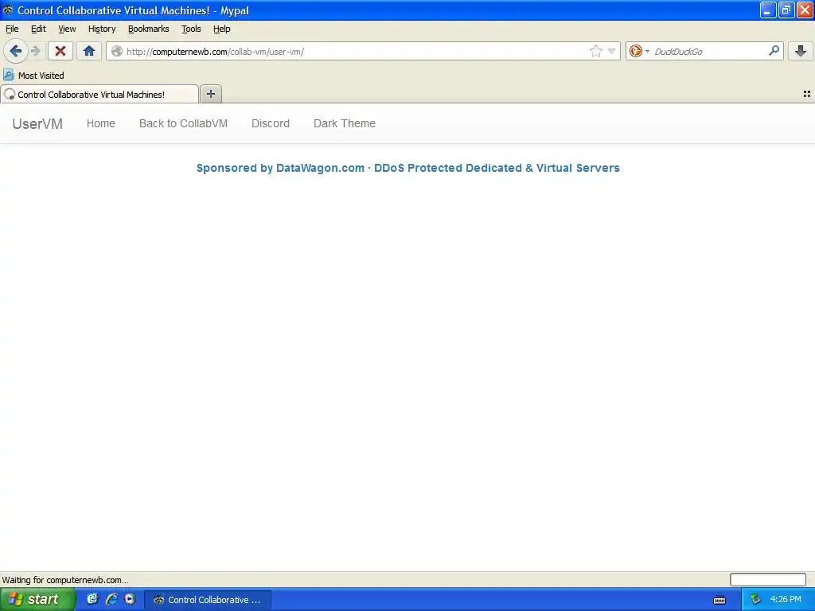815x611 pixels.
Task: Open the Discord nav link
Action: pyautogui.click(x=271, y=123)
